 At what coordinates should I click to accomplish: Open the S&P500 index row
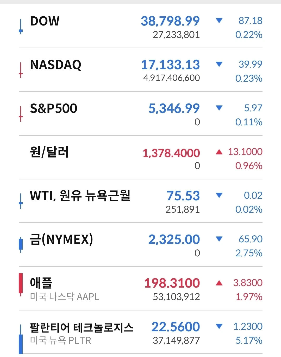click(x=141, y=114)
